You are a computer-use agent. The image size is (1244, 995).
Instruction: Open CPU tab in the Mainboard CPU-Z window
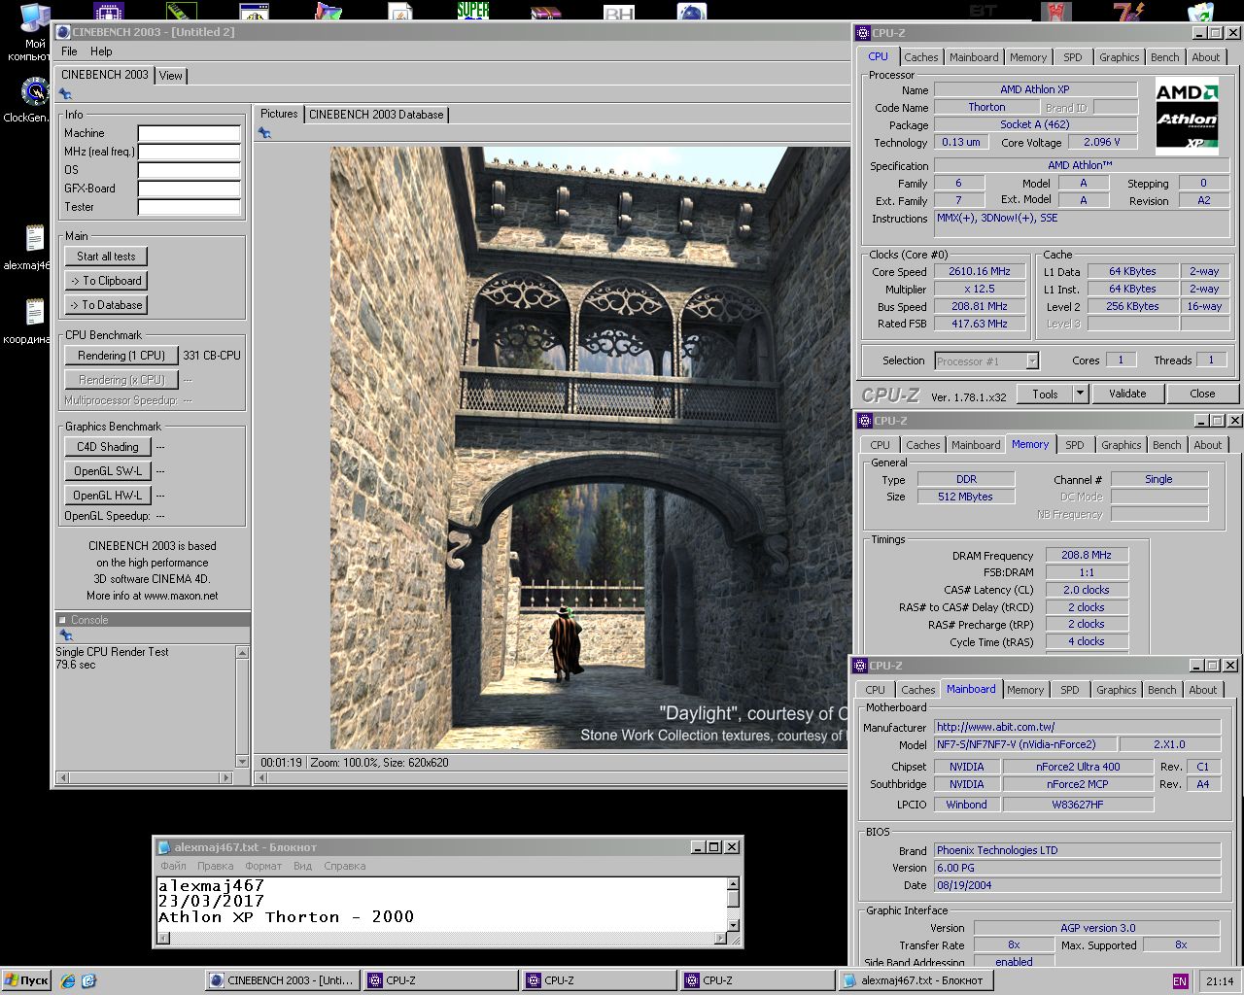click(875, 690)
